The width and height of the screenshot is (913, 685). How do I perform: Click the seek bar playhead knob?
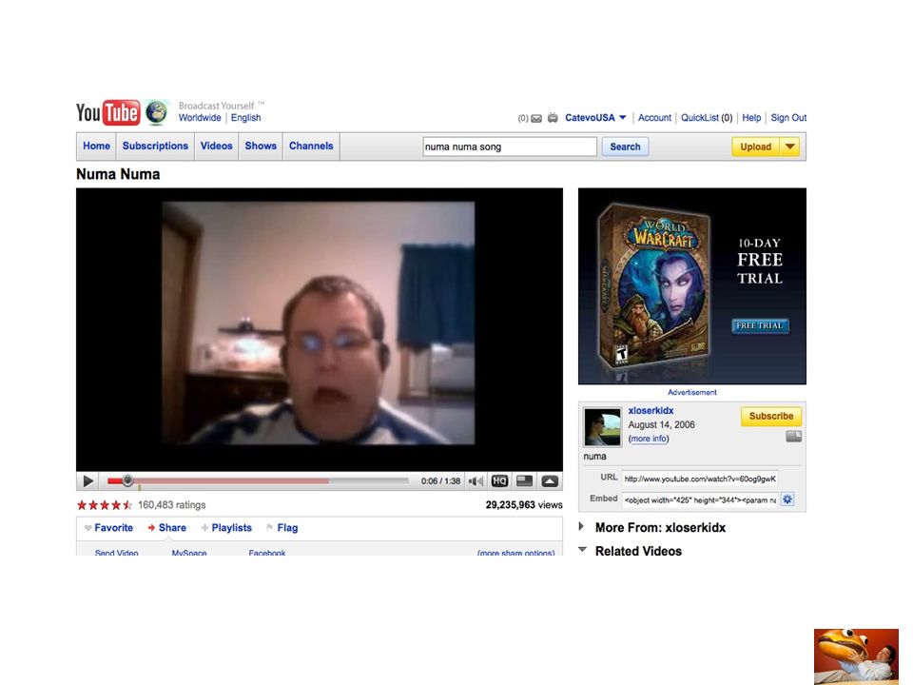[x=127, y=481]
